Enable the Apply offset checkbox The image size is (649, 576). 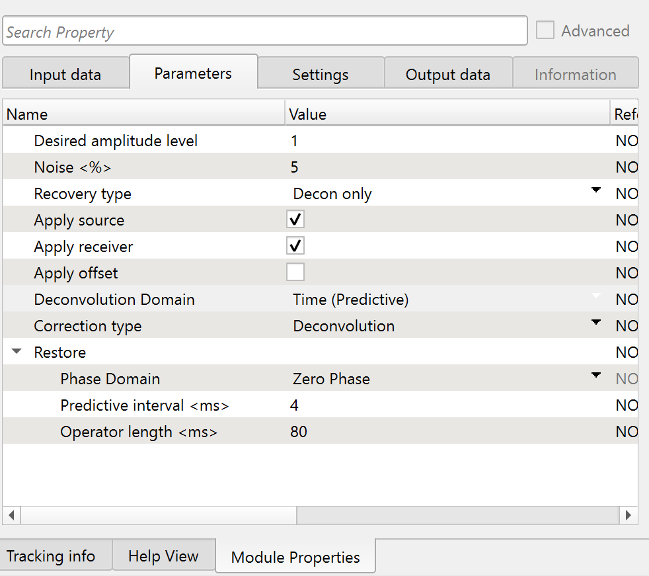[x=295, y=272]
